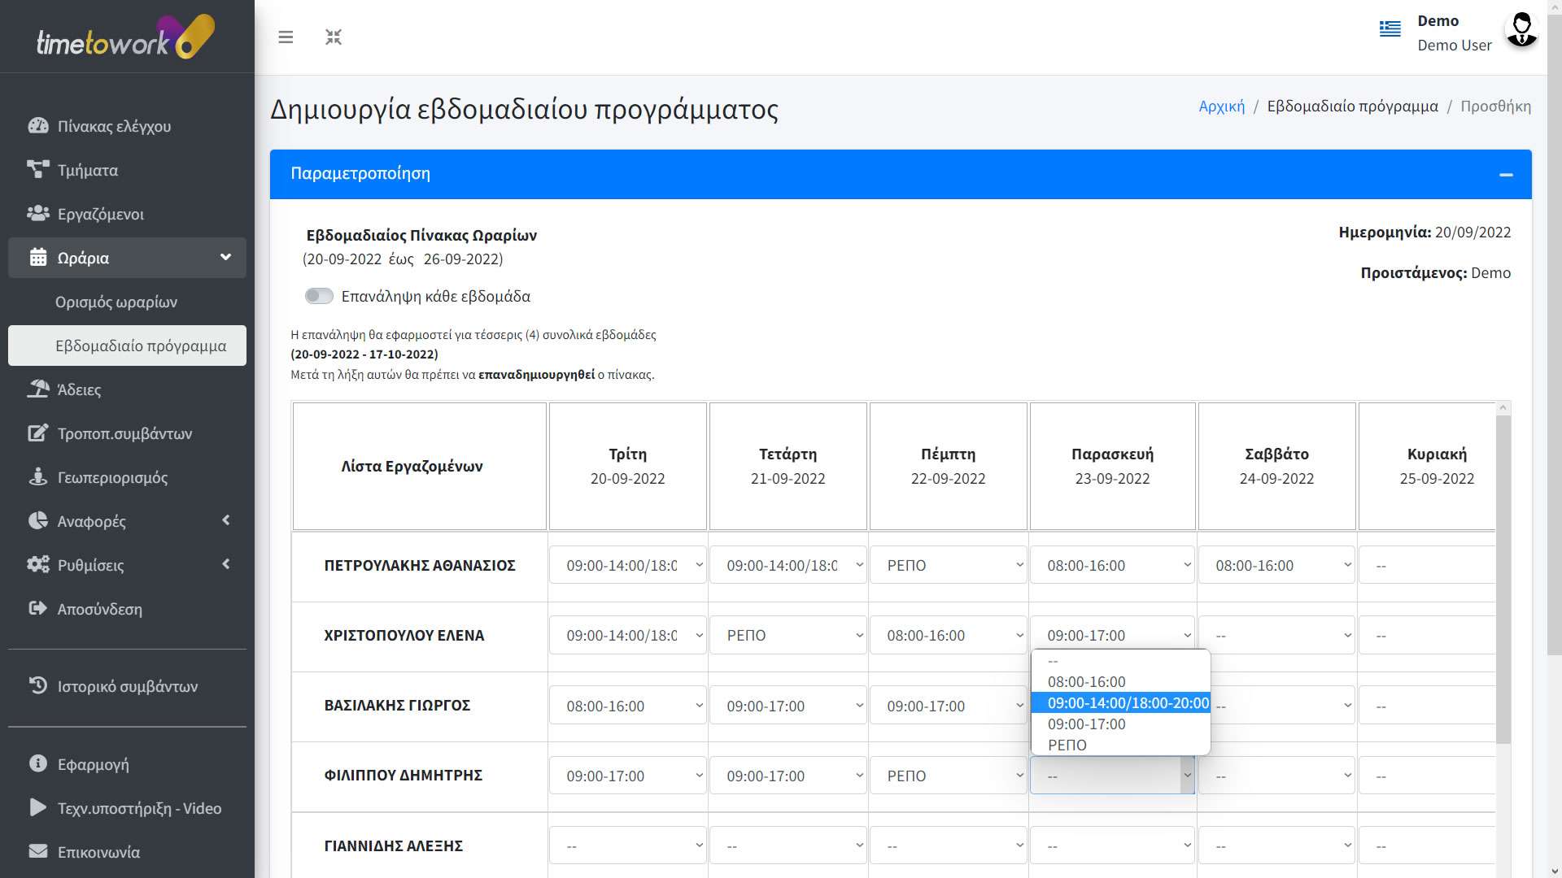Viewport: 1562px width, 878px height.
Task: Open the hamburger menu icon
Action: pos(286,37)
